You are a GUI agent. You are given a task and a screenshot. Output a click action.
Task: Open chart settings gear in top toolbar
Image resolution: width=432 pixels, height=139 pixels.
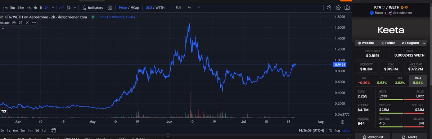[x=338, y=7]
